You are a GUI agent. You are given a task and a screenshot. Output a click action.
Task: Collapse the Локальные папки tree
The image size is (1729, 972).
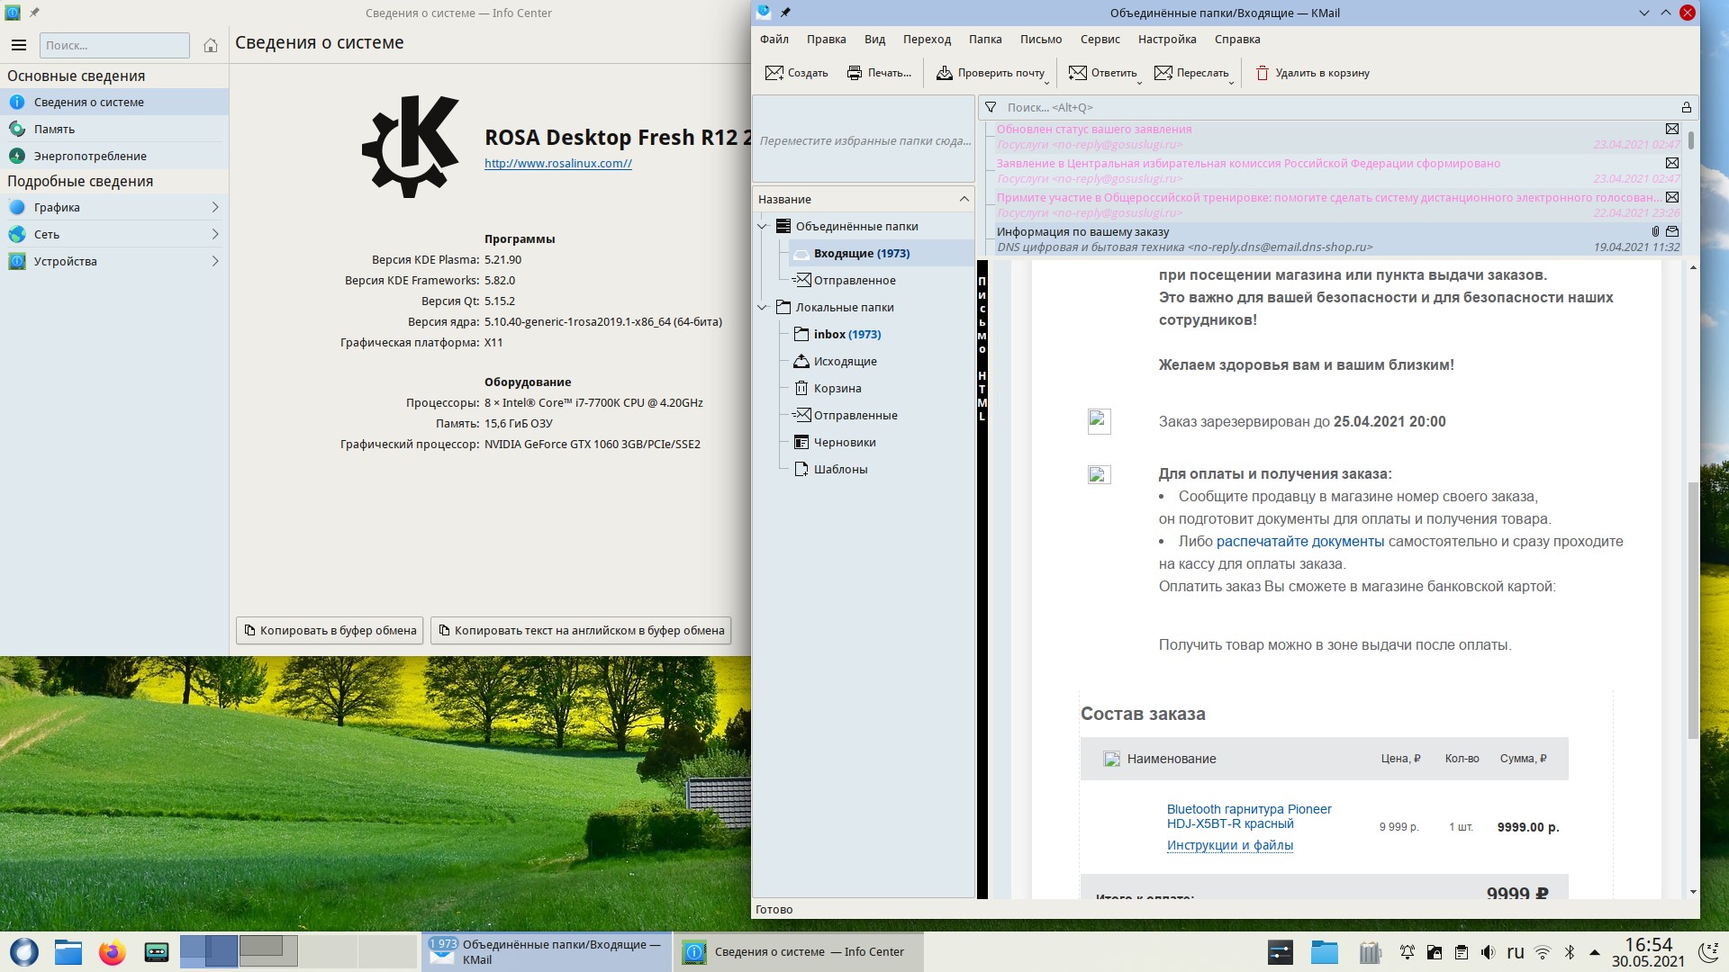pyautogui.click(x=763, y=307)
